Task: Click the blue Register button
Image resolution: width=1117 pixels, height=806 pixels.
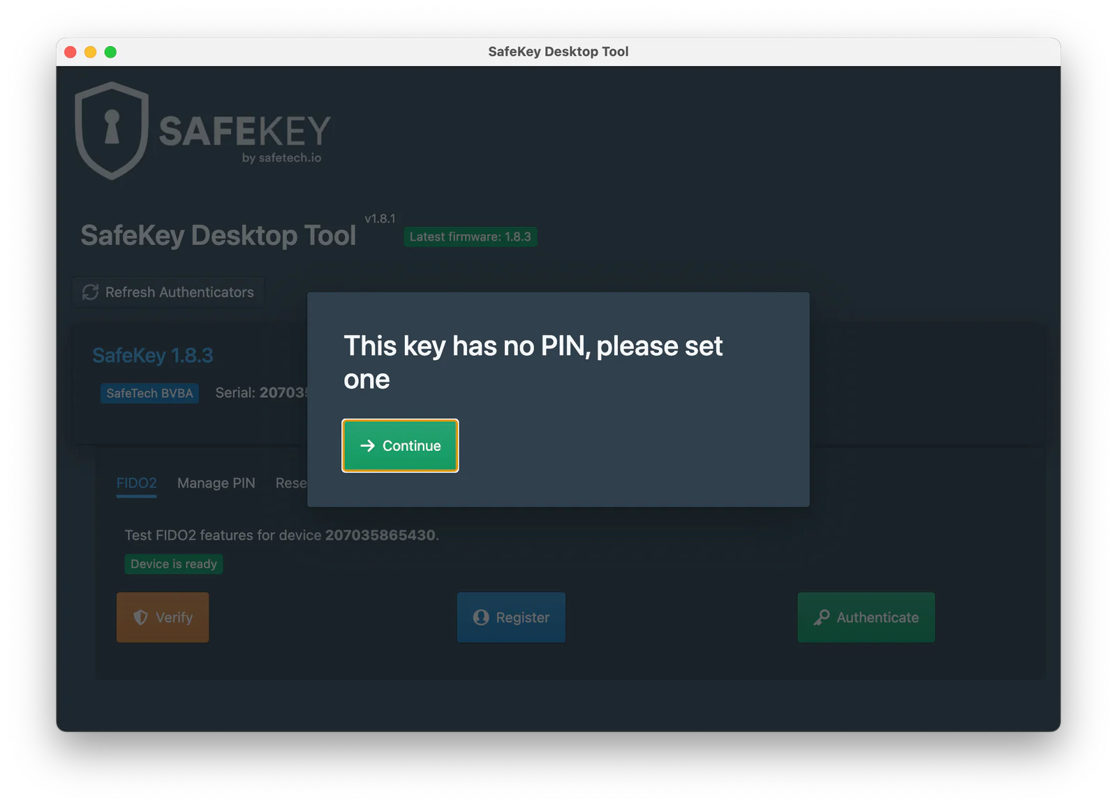Action: pyautogui.click(x=511, y=617)
